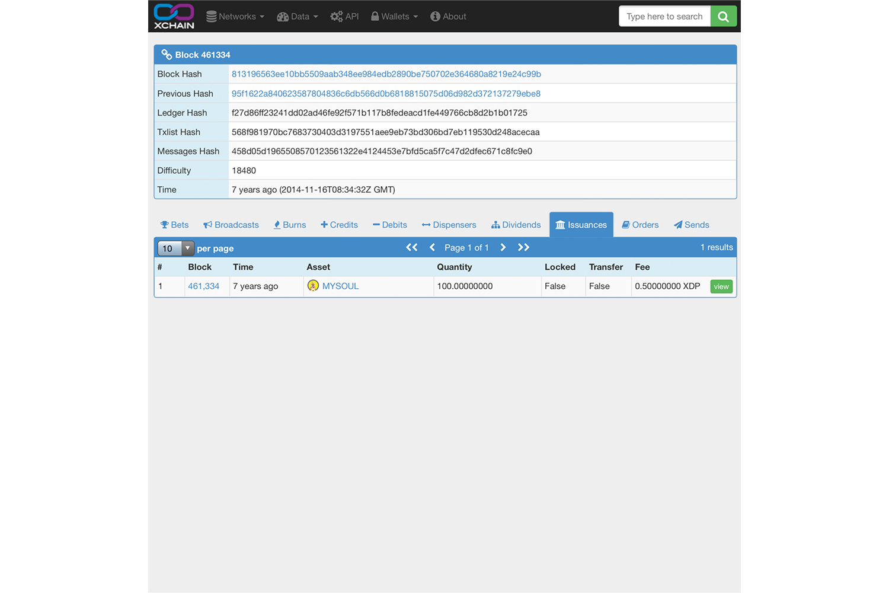Click the XCHAIN logo

pyautogui.click(x=174, y=16)
